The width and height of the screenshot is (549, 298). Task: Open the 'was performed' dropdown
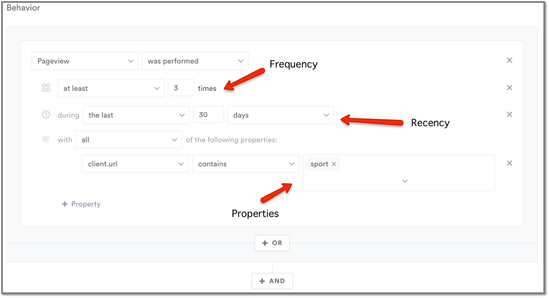195,61
